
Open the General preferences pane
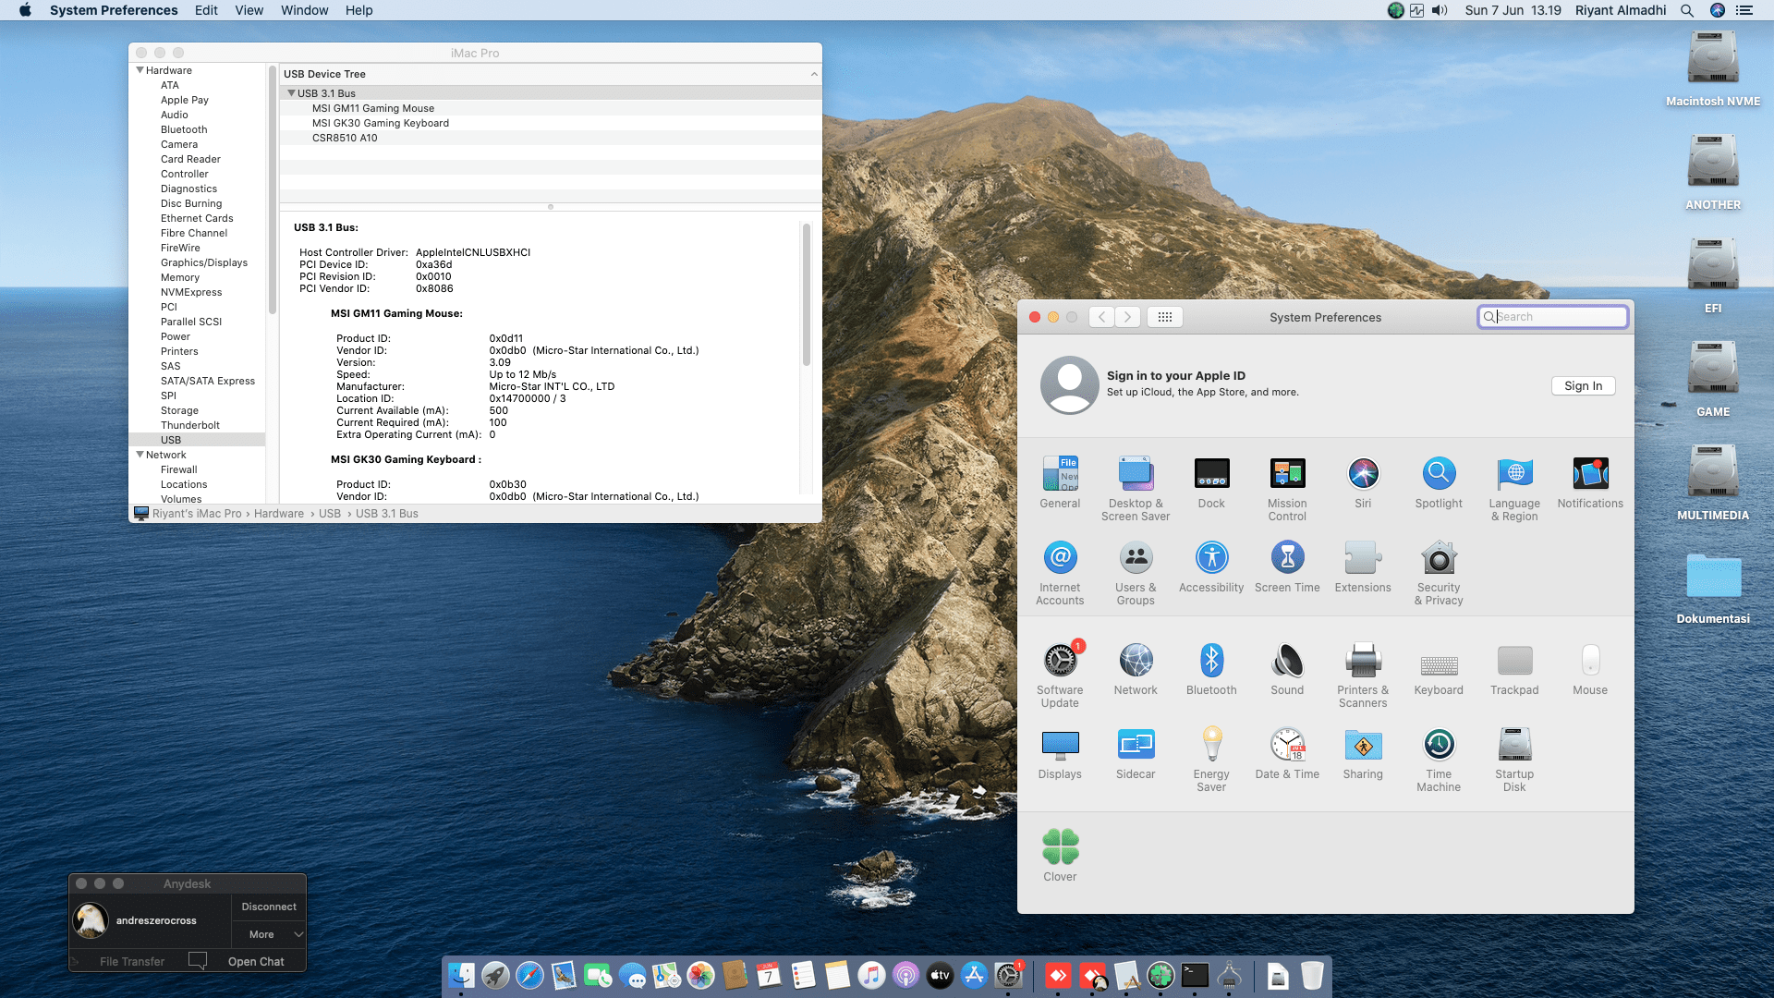1060,482
